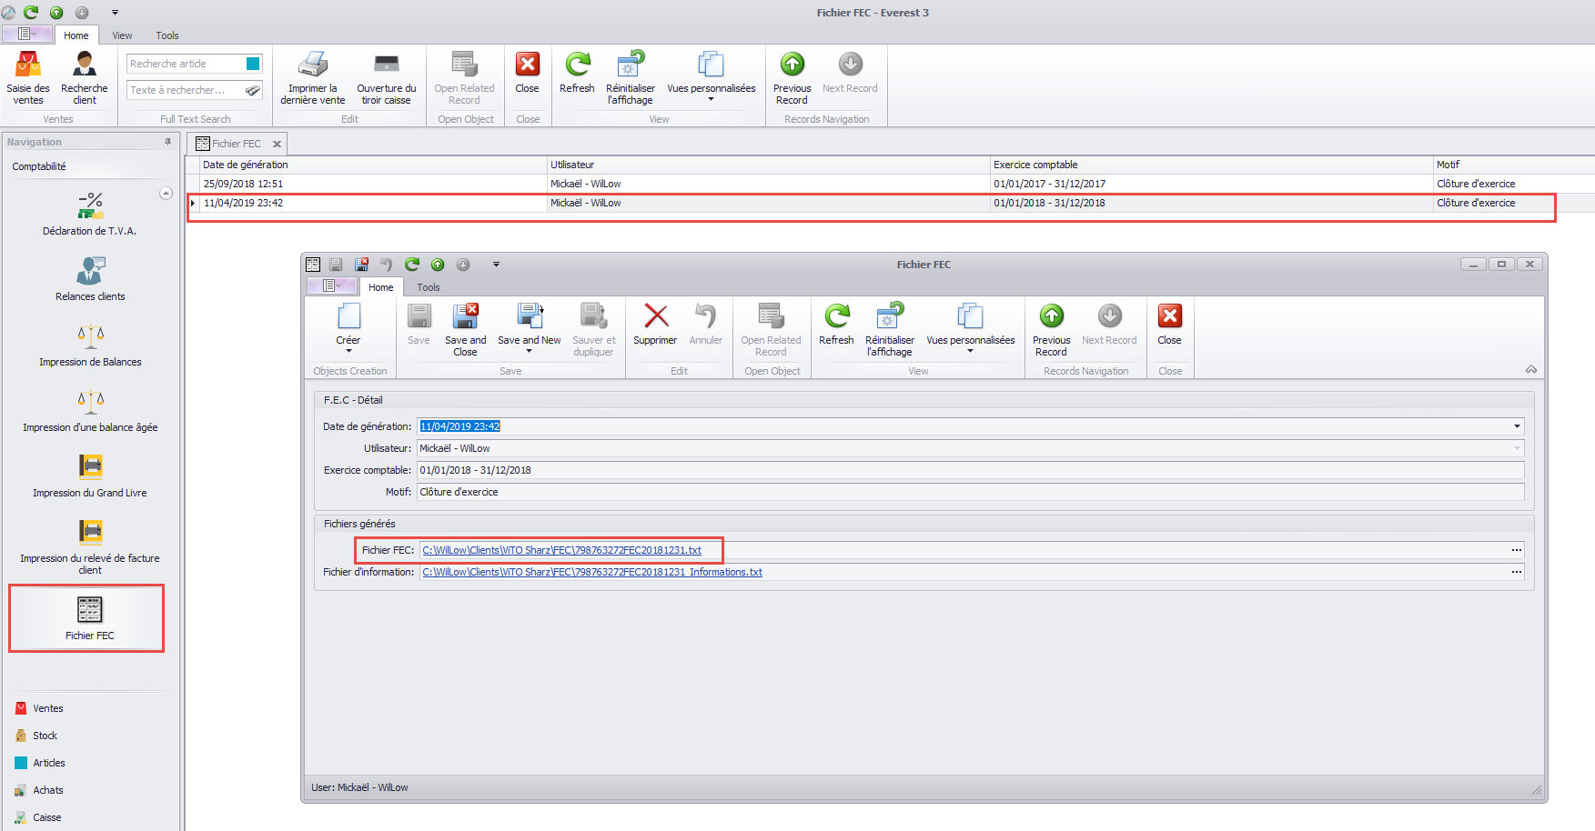Go to Previous Record in the main ribbon
Screen dimensions: 1595x831
coord(792,78)
